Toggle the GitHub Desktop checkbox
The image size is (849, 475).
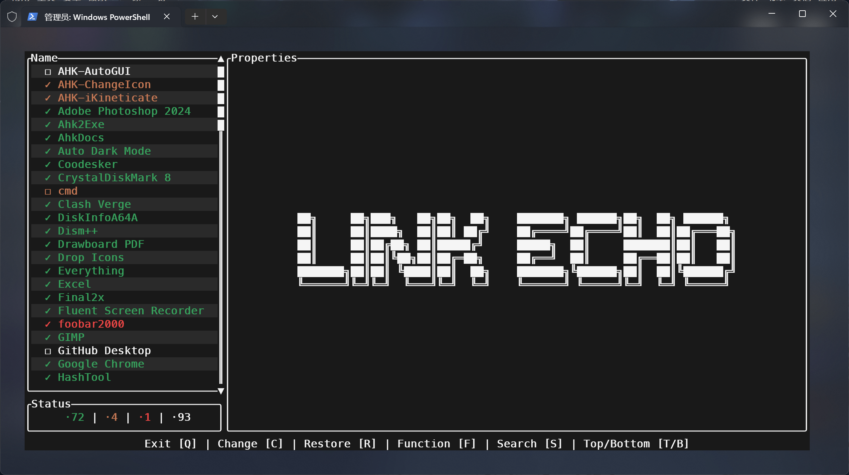point(48,351)
